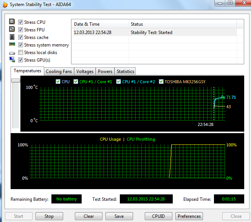The image size is (251, 222).
Task: Select the Stability Test: Started log row
Action: [x=154, y=33]
